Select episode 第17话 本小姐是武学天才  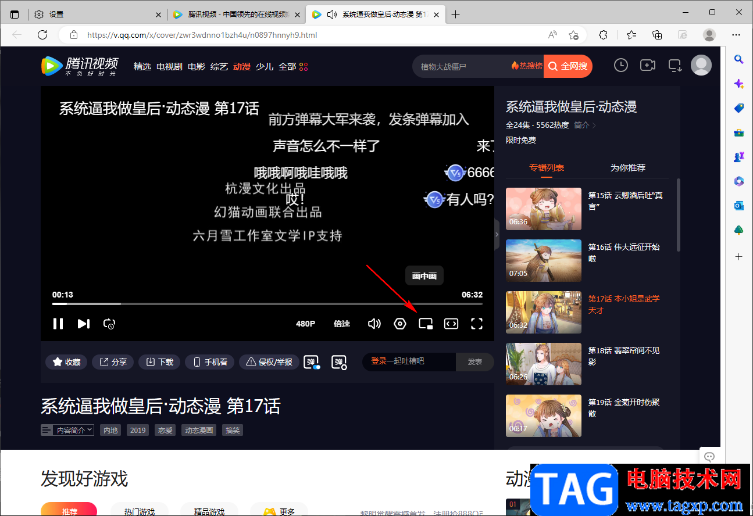point(587,312)
